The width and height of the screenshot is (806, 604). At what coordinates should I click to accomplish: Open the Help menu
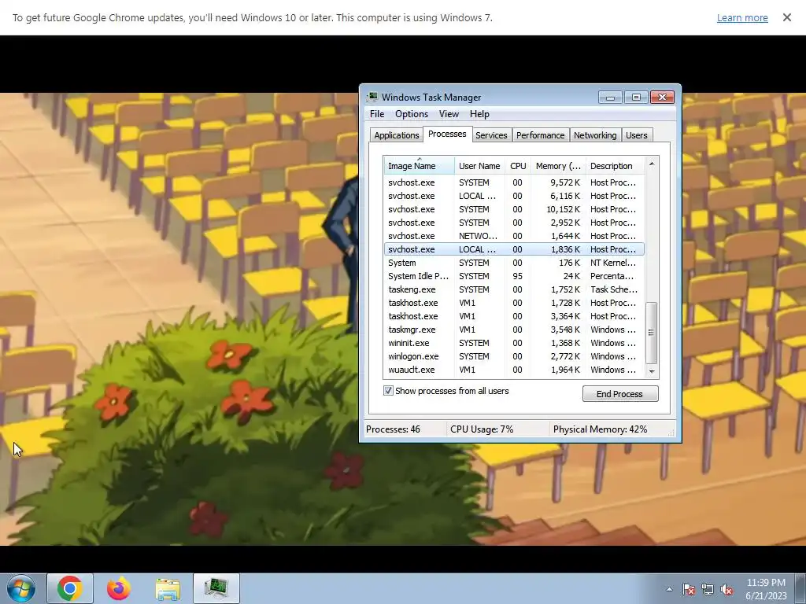[x=479, y=114]
